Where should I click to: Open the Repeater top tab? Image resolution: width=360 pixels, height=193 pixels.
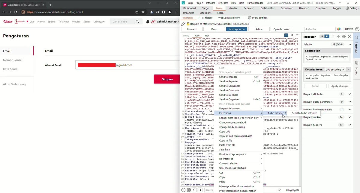pyautogui.click(x=249, y=8)
